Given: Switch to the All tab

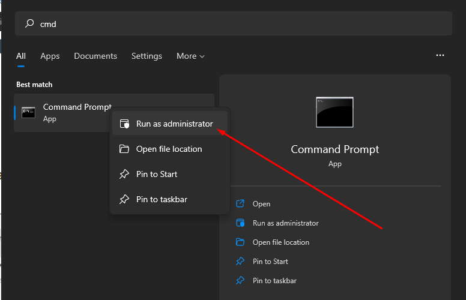Looking at the screenshot, I should [x=21, y=56].
